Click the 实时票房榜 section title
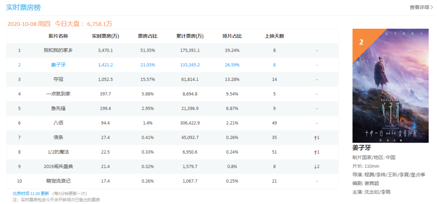Viewport: 437px width, 204px height. click(23, 8)
